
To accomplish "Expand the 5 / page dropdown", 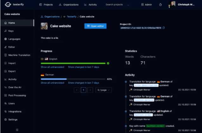I will pos(104,90).
